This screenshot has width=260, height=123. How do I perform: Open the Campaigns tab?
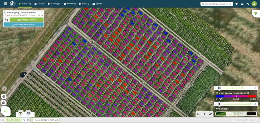point(54,4)
